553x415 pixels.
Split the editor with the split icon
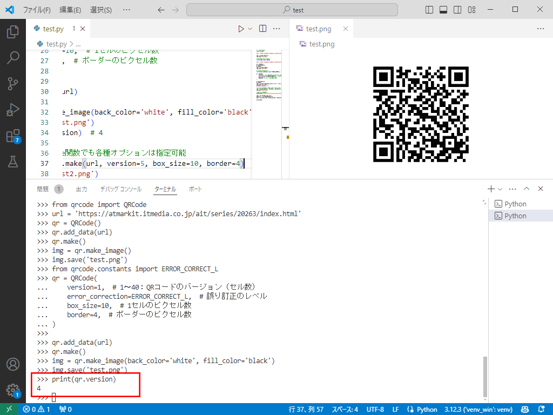(262, 29)
